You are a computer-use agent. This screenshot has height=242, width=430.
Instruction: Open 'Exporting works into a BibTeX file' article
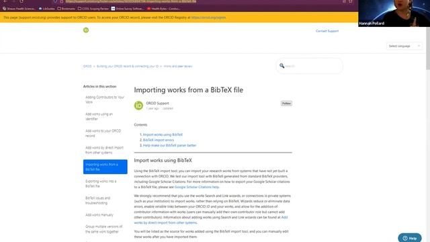(x=101, y=184)
